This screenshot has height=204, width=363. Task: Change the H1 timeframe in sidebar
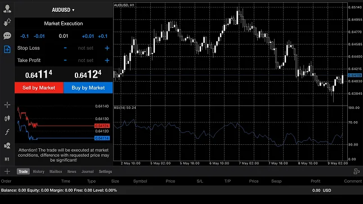click(x=7, y=159)
